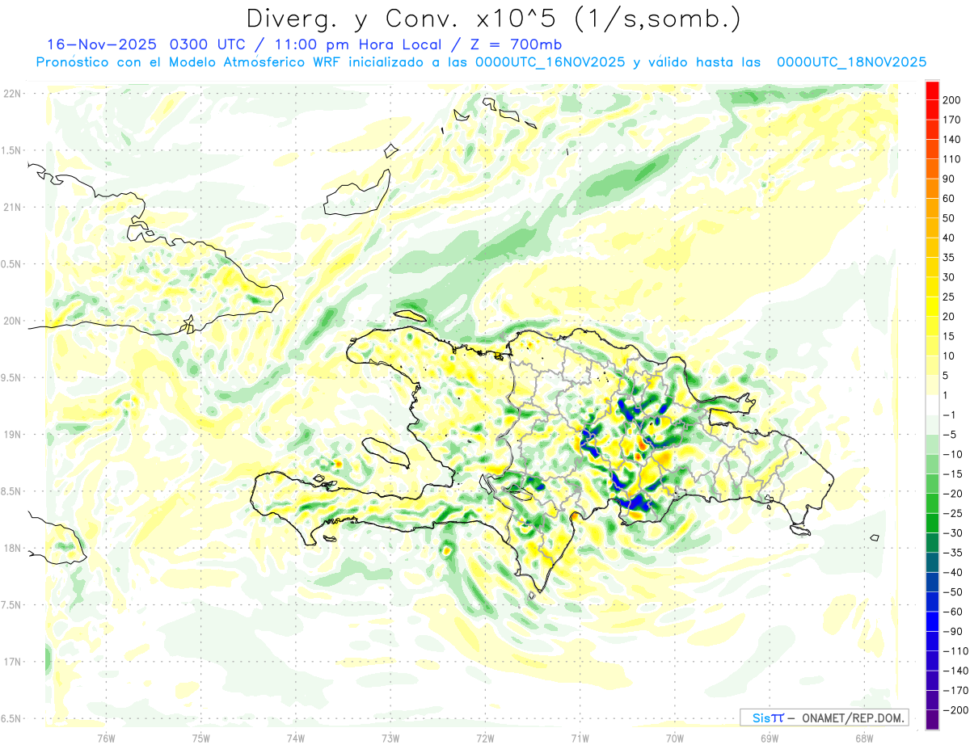Click the colorbar value '-140'
The height and width of the screenshot is (749, 970).
coord(954,671)
